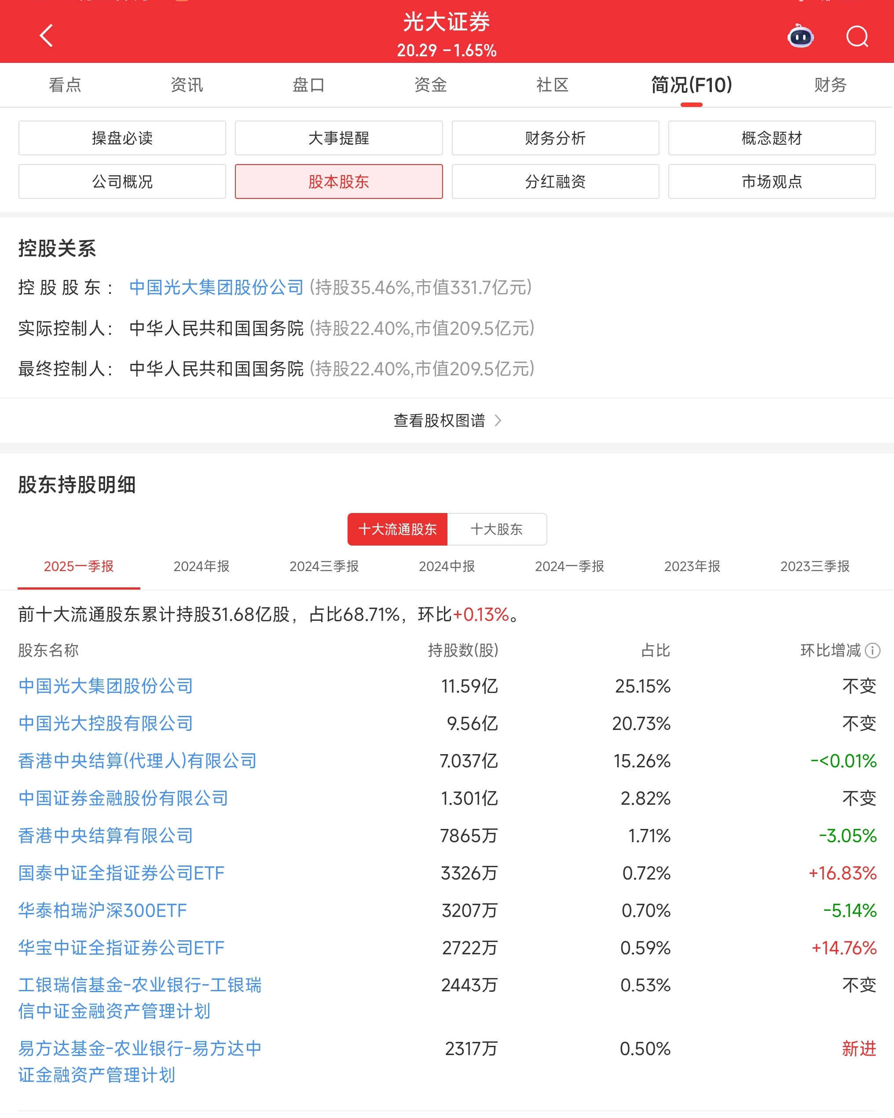Tap the back arrow icon
This screenshot has width=894, height=1118.
46,35
